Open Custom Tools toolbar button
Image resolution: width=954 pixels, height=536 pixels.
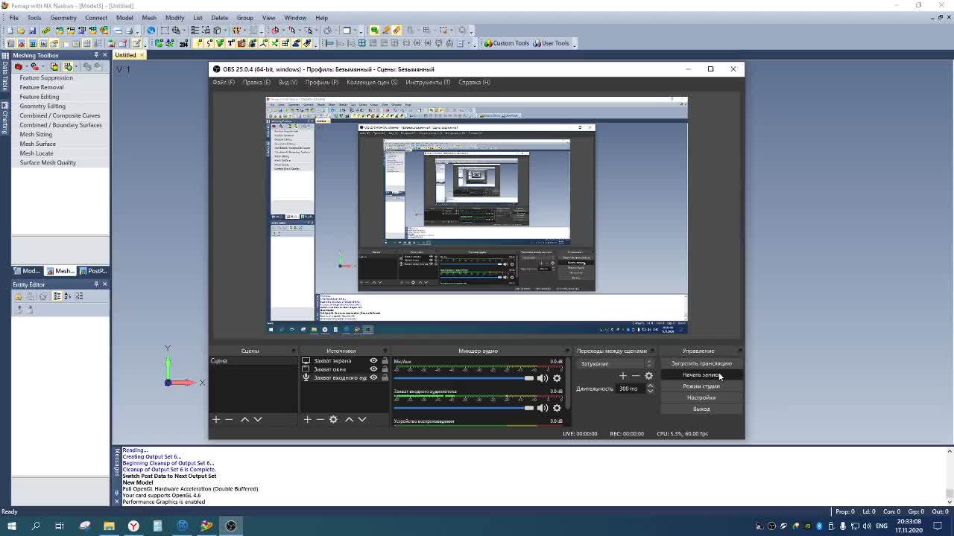pyautogui.click(x=507, y=43)
